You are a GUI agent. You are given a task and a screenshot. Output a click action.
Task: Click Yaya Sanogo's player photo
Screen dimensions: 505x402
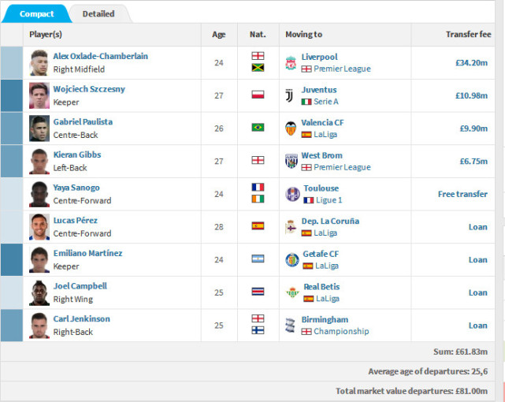click(39, 194)
